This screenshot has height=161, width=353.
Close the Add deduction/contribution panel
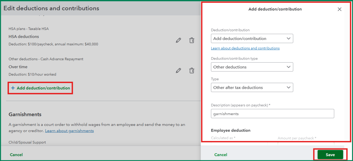click(340, 9)
